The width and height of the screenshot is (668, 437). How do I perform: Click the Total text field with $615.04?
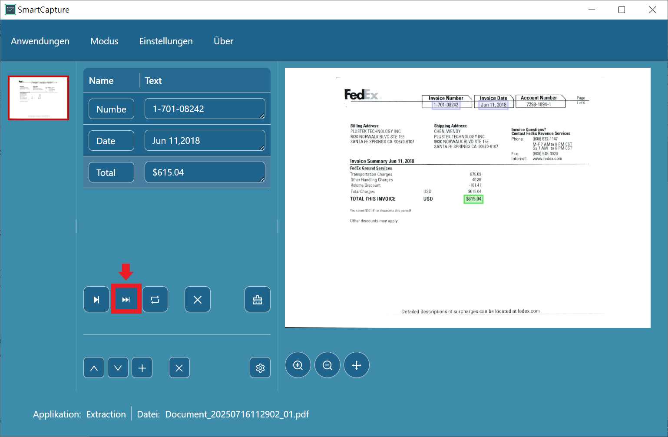tap(205, 172)
